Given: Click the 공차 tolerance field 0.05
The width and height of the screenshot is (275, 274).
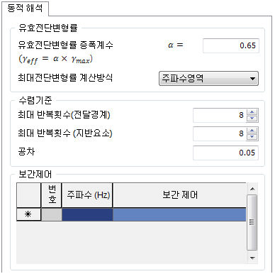Looking at the screenshot, I should click(x=225, y=153).
